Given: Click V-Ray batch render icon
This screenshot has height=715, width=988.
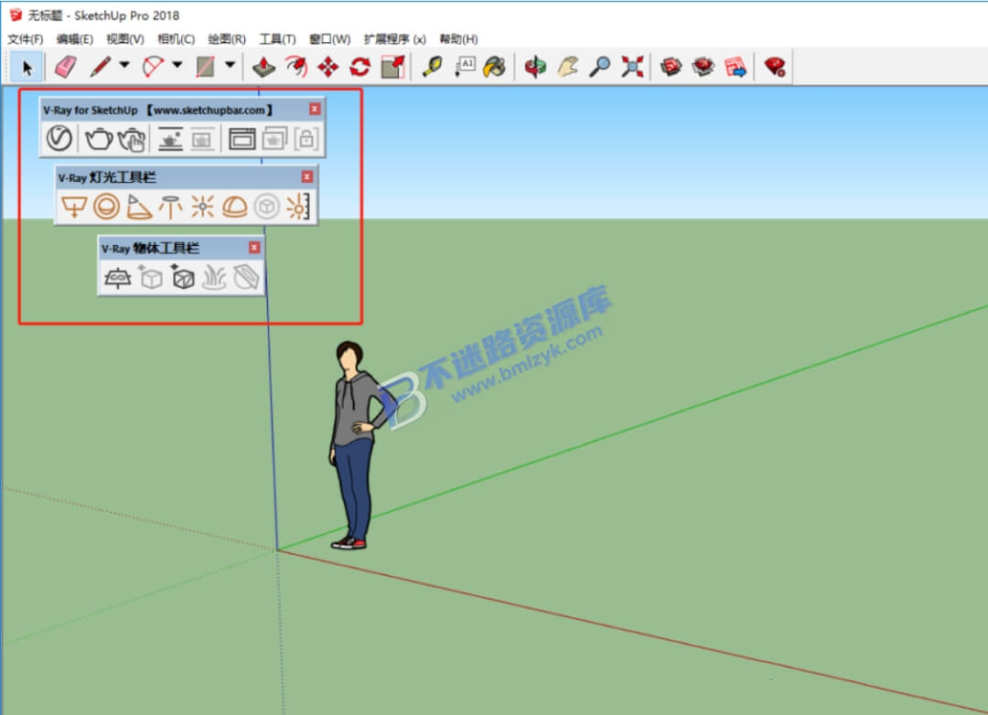Looking at the screenshot, I should (274, 139).
